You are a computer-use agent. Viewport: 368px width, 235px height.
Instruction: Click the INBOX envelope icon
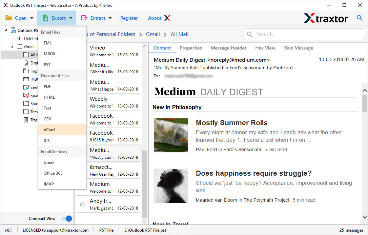point(26,79)
